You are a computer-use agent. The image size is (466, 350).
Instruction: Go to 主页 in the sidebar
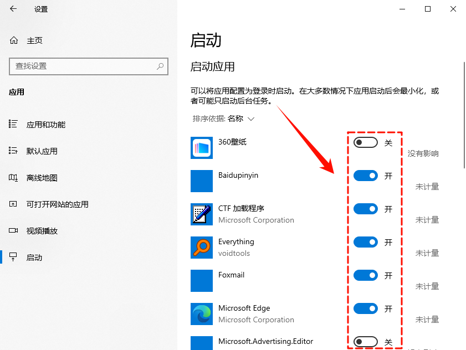(34, 40)
